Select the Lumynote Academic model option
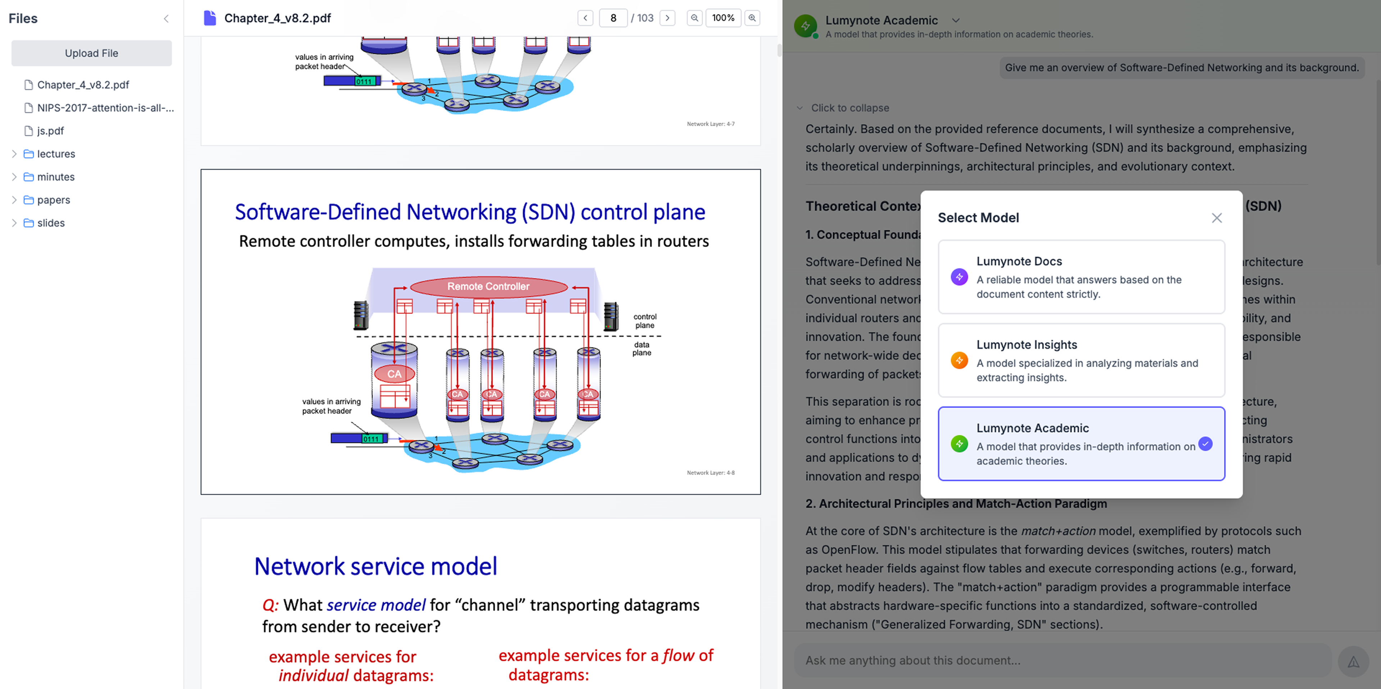Screen dimensions: 1381x689 coord(1081,444)
